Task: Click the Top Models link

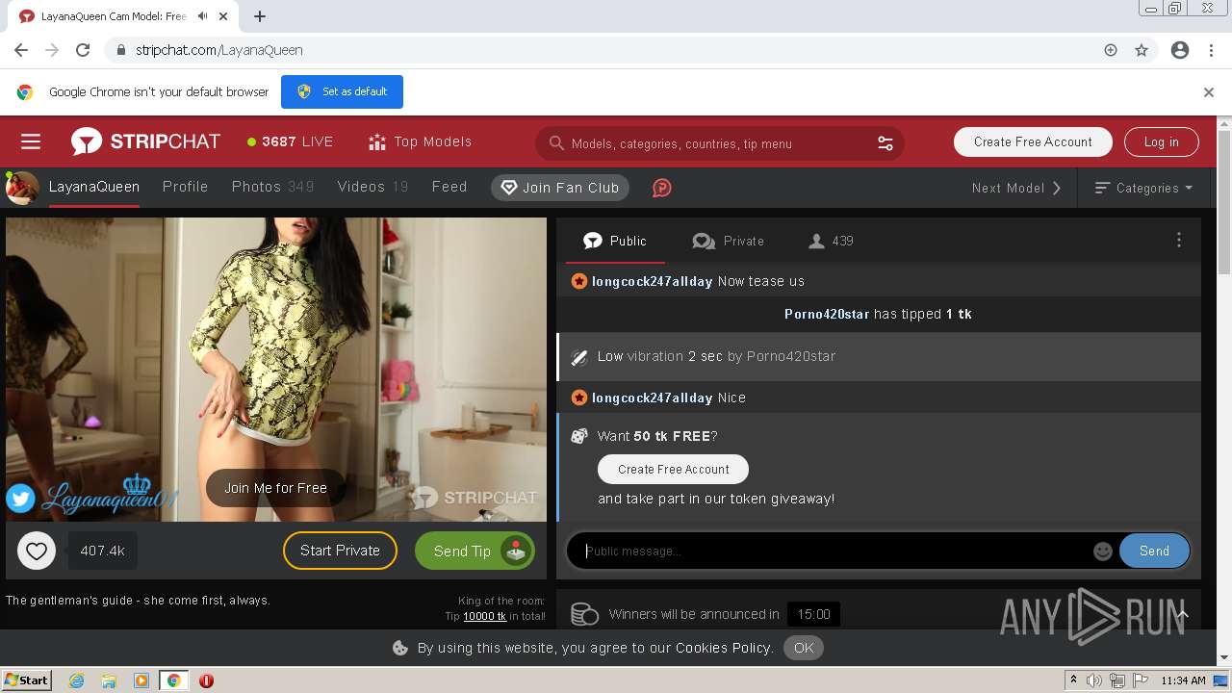Action: tap(432, 141)
